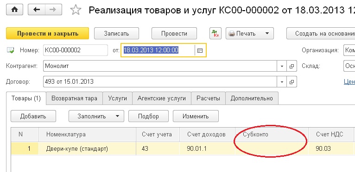Click the posted document status icon

pos(10,50)
